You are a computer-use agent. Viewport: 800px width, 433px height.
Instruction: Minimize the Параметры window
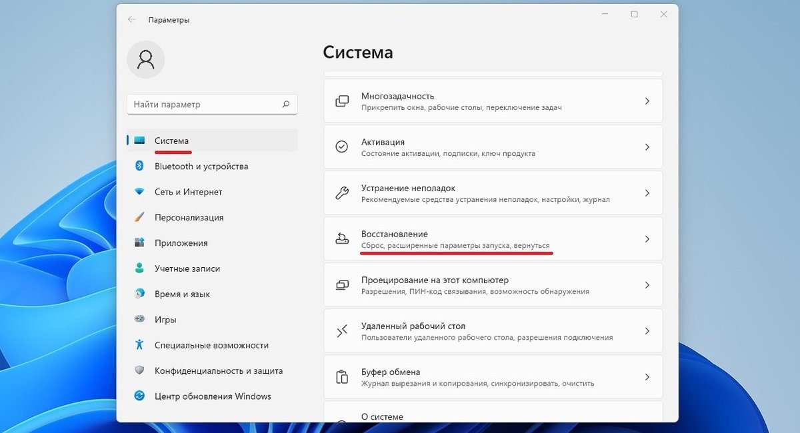(x=604, y=14)
